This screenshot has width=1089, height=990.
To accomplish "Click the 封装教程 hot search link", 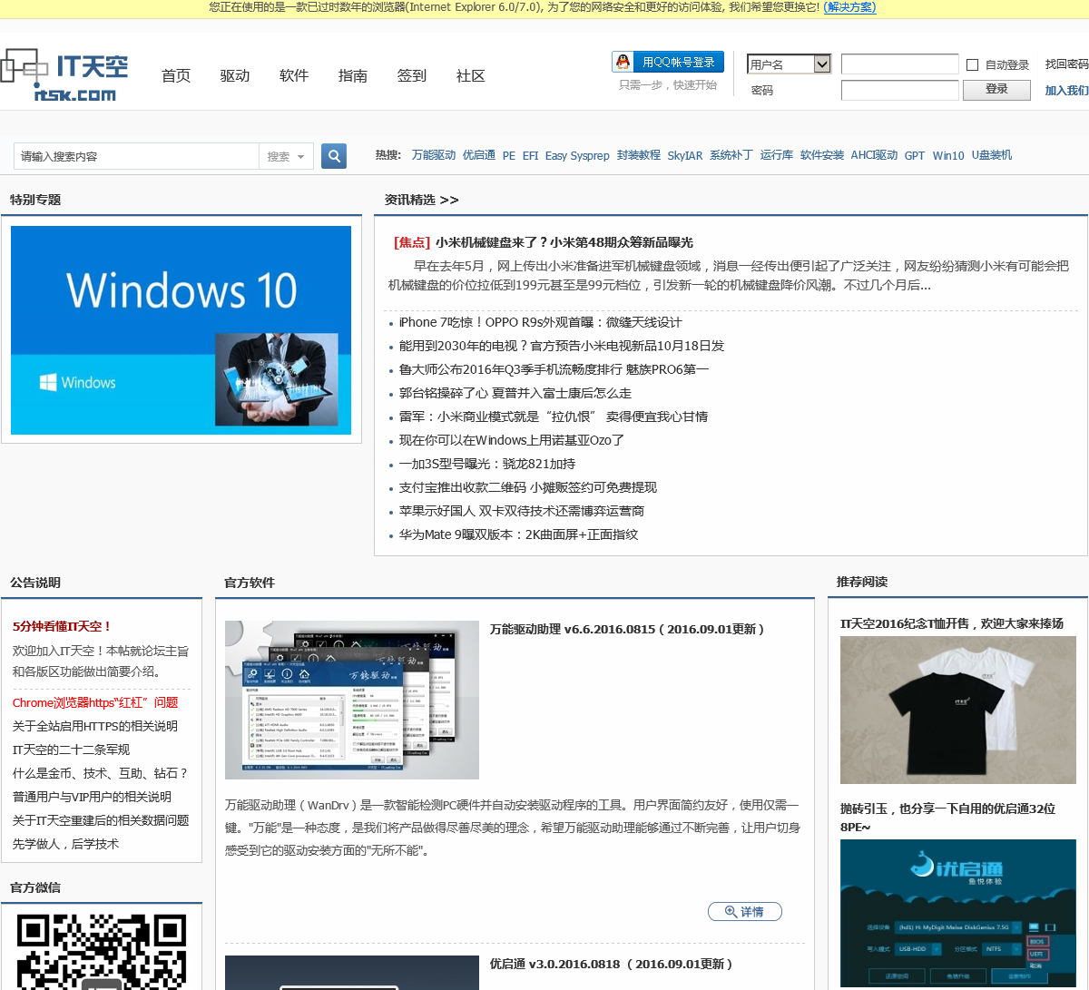I will 639,155.
